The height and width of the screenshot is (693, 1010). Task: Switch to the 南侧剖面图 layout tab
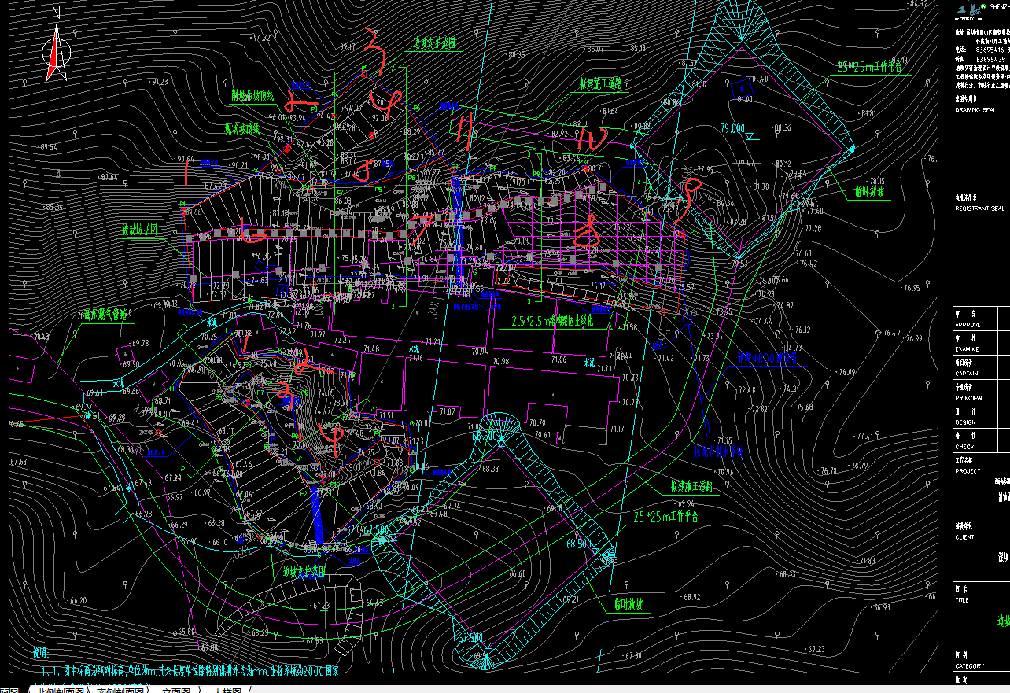pyautogui.click(x=120, y=690)
